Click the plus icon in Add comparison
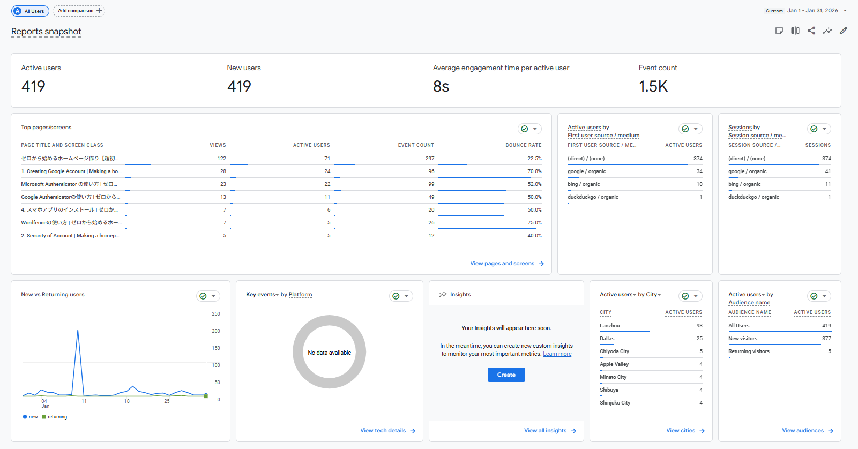This screenshot has width=858, height=449. click(99, 11)
